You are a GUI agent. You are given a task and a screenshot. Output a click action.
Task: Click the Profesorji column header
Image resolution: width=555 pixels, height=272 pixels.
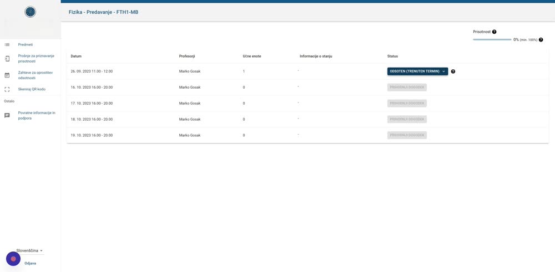[x=187, y=56]
